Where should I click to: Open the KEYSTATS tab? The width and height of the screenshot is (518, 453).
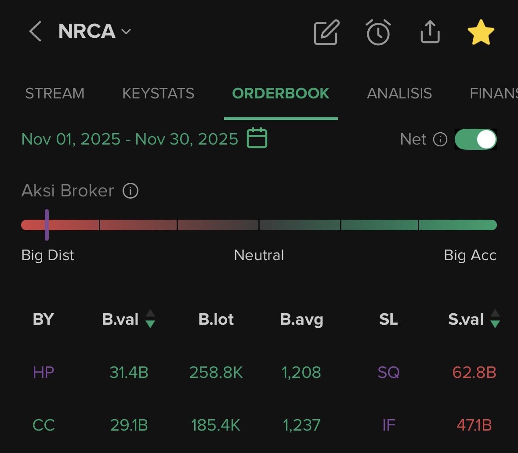click(158, 94)
